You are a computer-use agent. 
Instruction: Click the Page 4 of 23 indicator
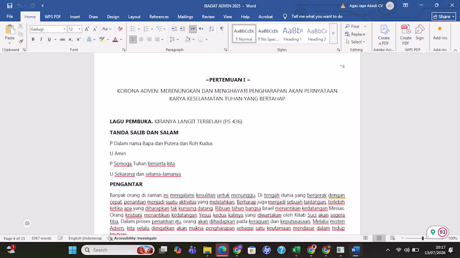14,238
